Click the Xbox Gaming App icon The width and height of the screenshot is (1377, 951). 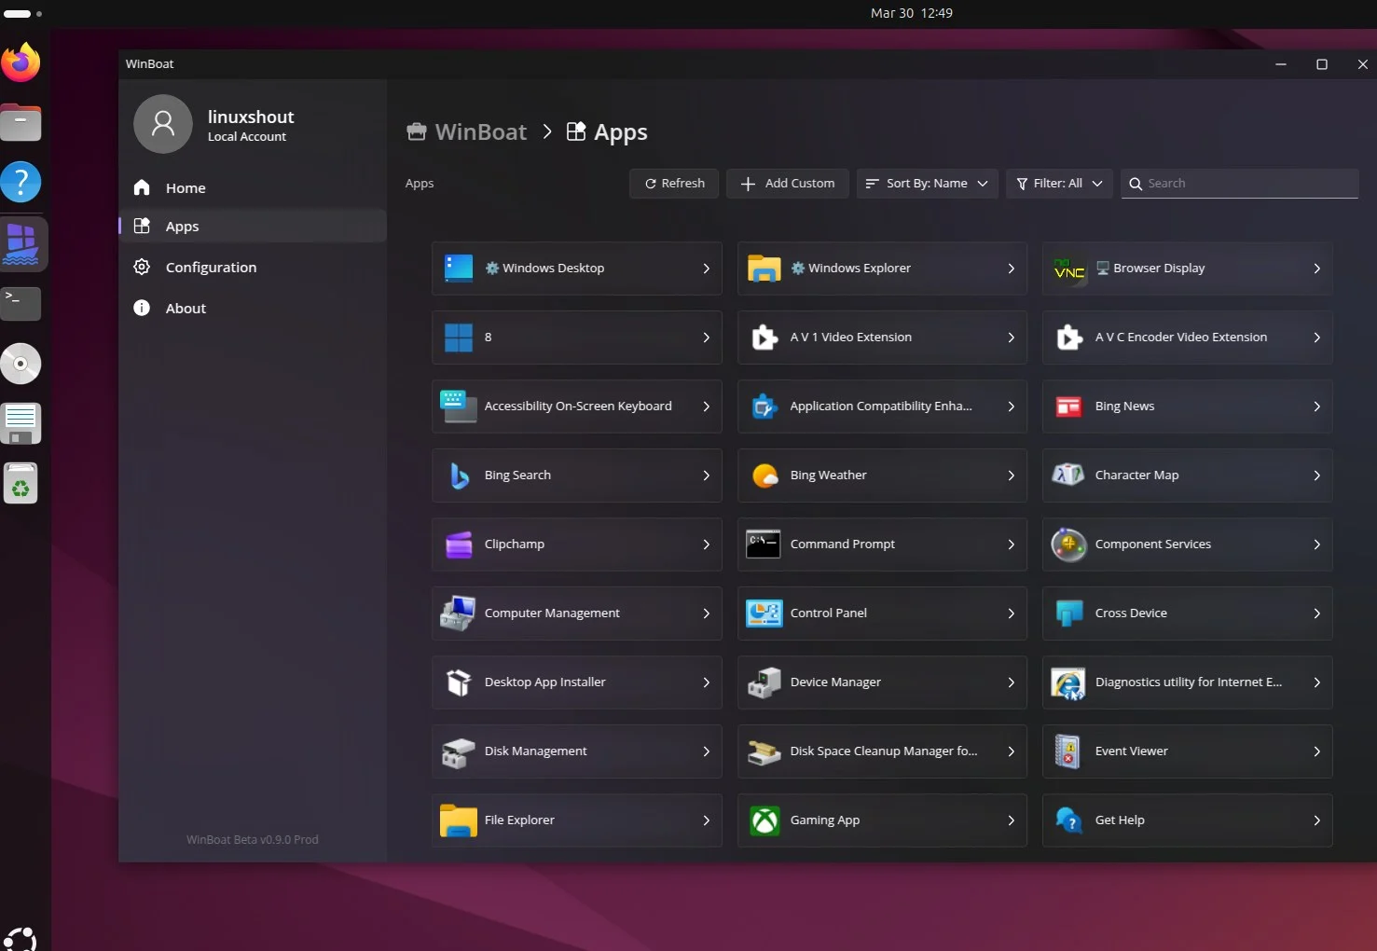point(764,820)
